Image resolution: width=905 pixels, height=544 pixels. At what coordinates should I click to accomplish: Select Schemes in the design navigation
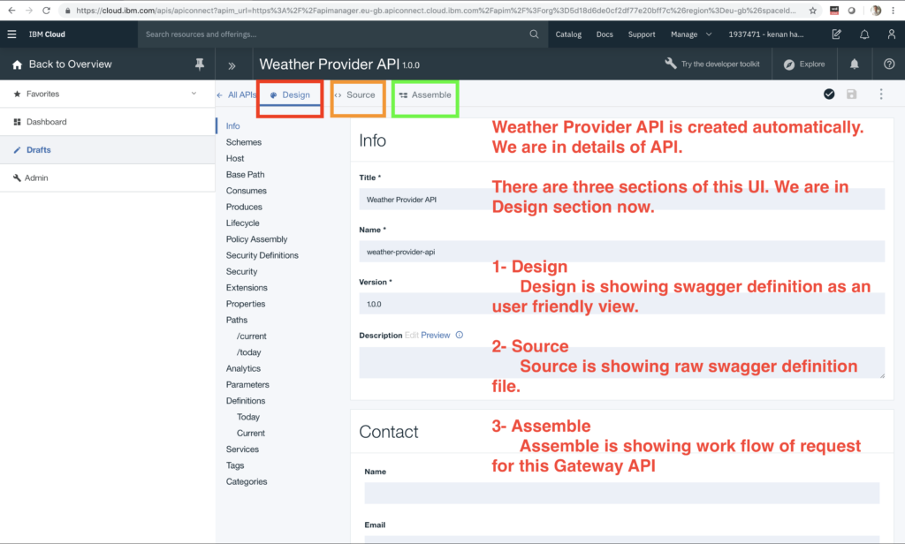[244, 142]
